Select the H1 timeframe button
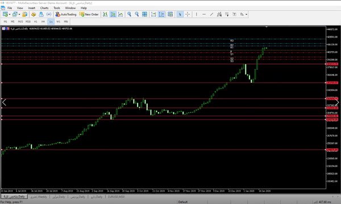This screenshot has width=341, height=204. 36,22
